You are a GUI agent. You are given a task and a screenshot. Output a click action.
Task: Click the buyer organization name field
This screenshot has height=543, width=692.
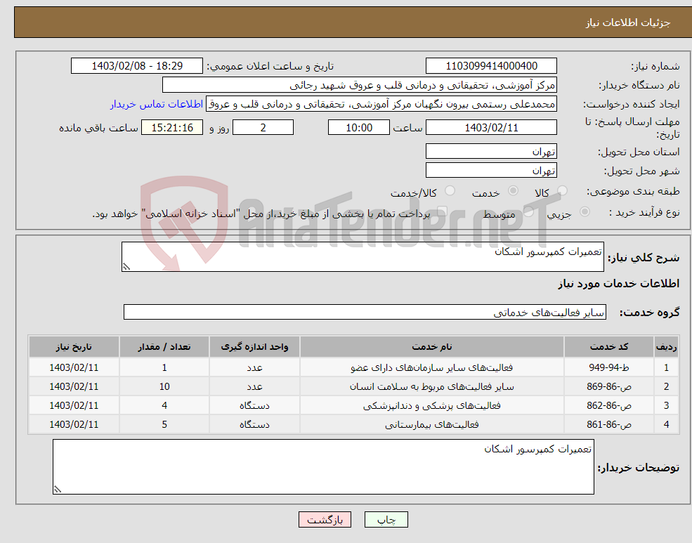tap(360, 85)
